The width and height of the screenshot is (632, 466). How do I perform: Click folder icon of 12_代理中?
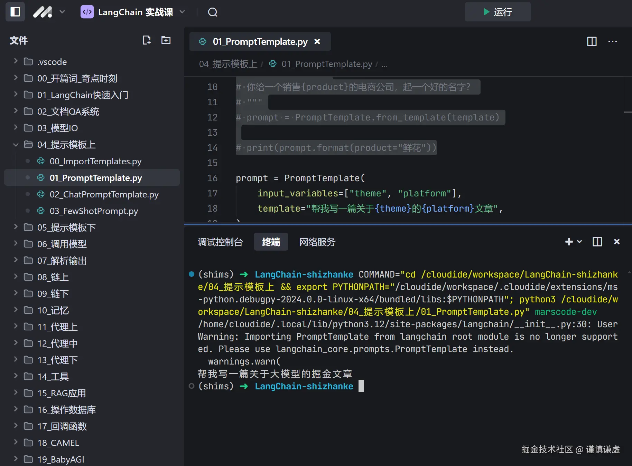(x=28, y=343)
